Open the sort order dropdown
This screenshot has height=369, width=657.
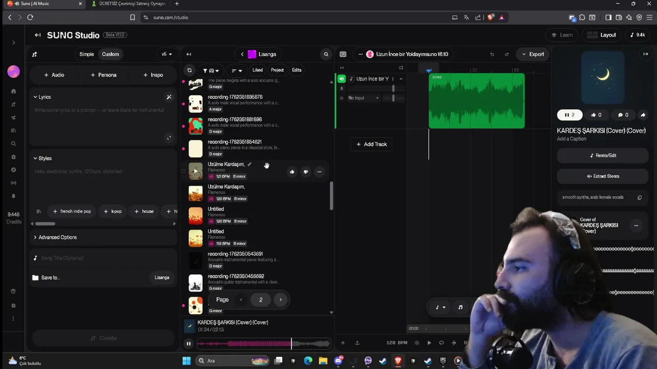[237, 70]
